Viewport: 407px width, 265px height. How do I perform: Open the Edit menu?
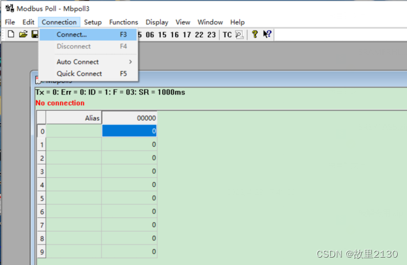pyautogui.click(x=28, y=22)
